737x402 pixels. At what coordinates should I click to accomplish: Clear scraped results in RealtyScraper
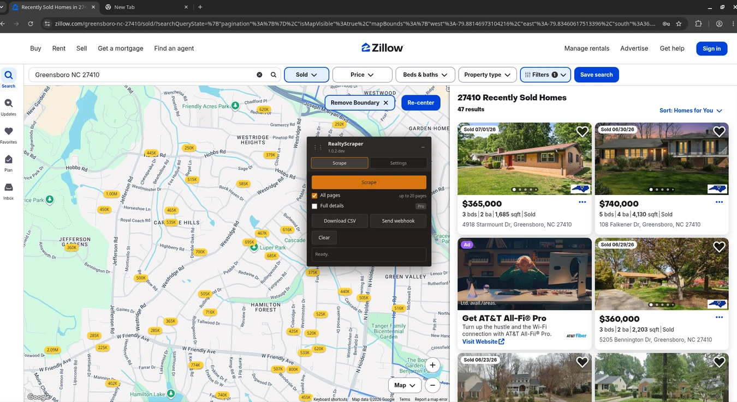pyautogui.click(x=324, y=237)
